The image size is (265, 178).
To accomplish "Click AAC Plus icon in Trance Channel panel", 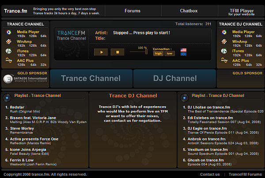I will point(9,60).
